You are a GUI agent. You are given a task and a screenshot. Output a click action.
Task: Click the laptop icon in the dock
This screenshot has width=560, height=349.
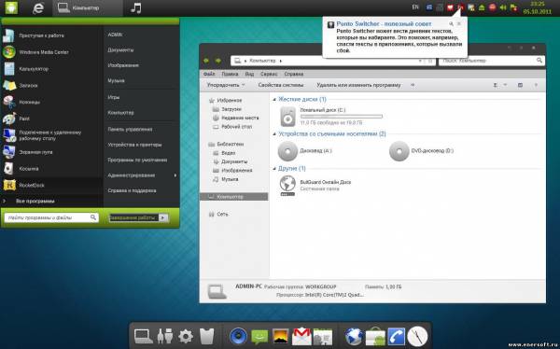pyautogui.click(x=143, y=336)
